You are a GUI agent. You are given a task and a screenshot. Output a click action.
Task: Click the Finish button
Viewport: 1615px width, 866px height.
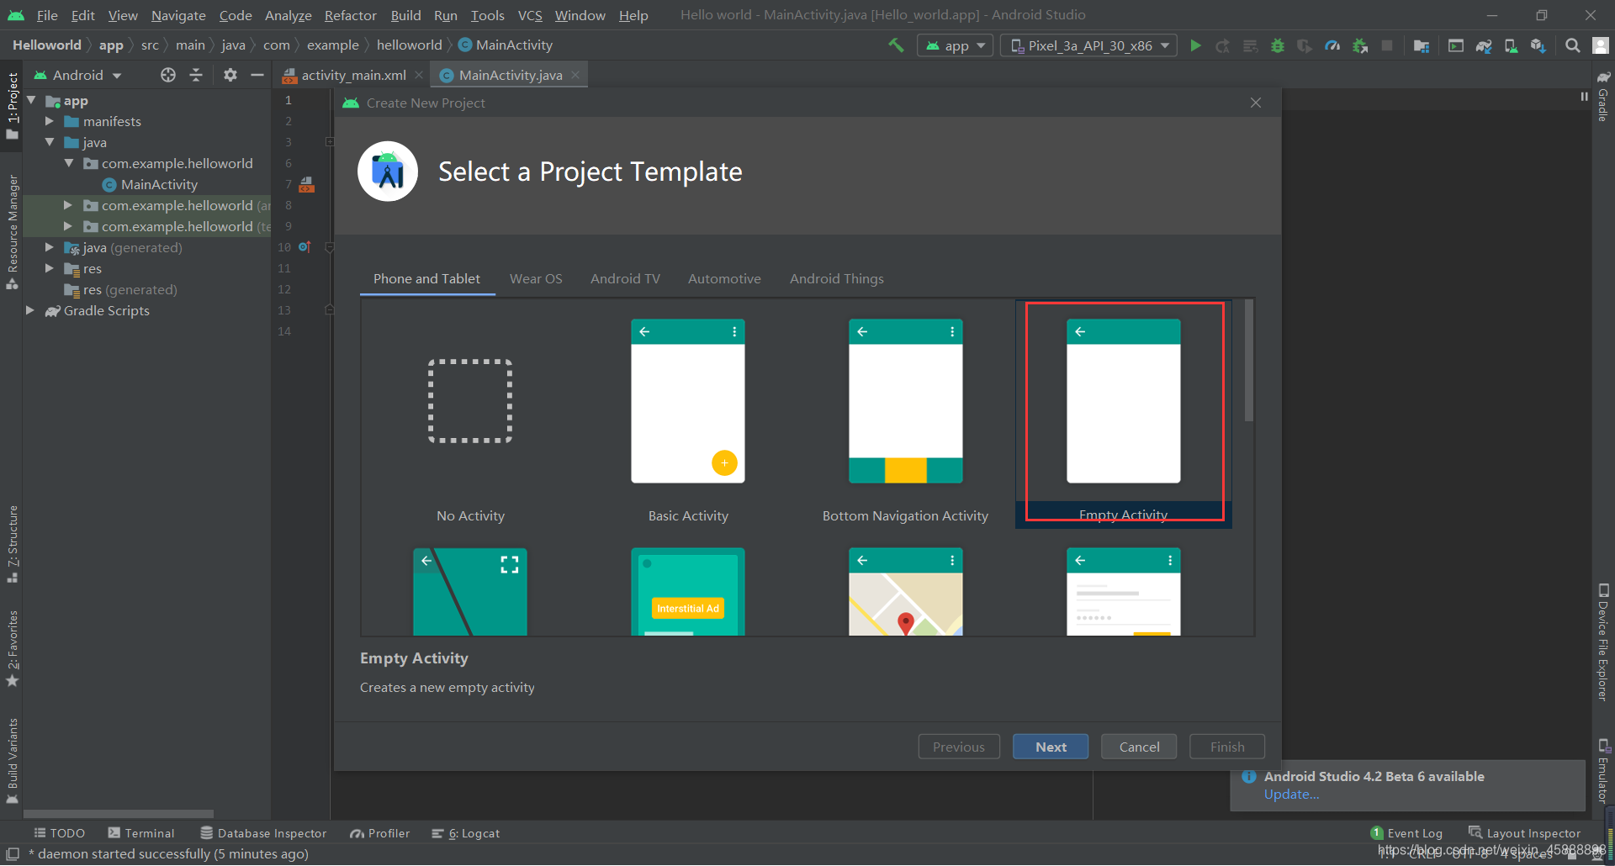pos(1227,747)
